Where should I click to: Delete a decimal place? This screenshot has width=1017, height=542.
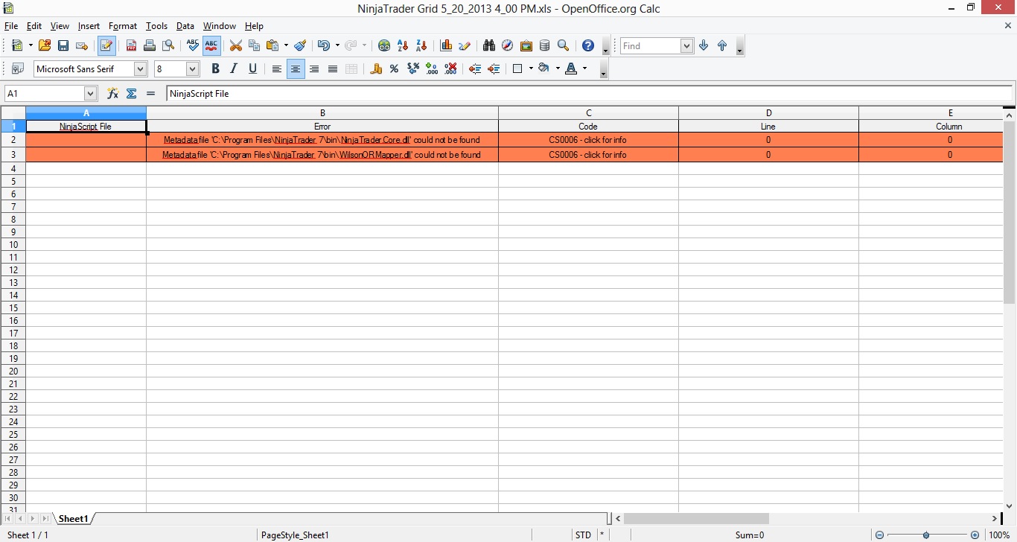(x=450, y=68)
